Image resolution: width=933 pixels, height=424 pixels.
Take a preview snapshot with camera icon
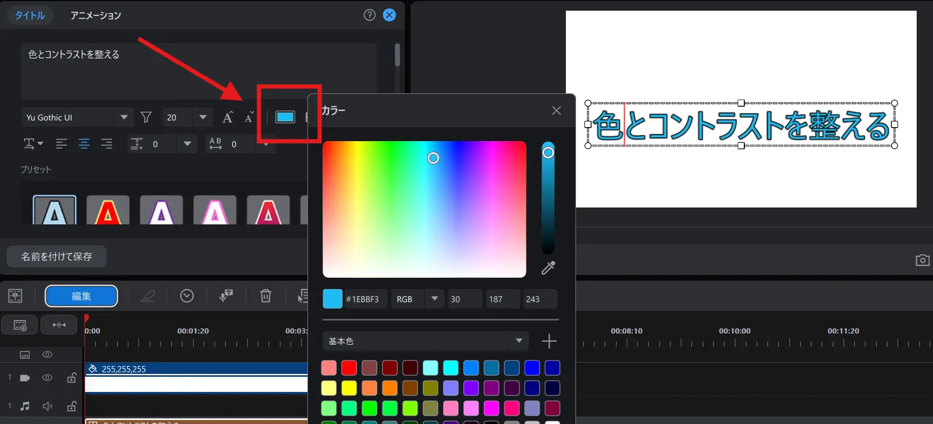922,260
